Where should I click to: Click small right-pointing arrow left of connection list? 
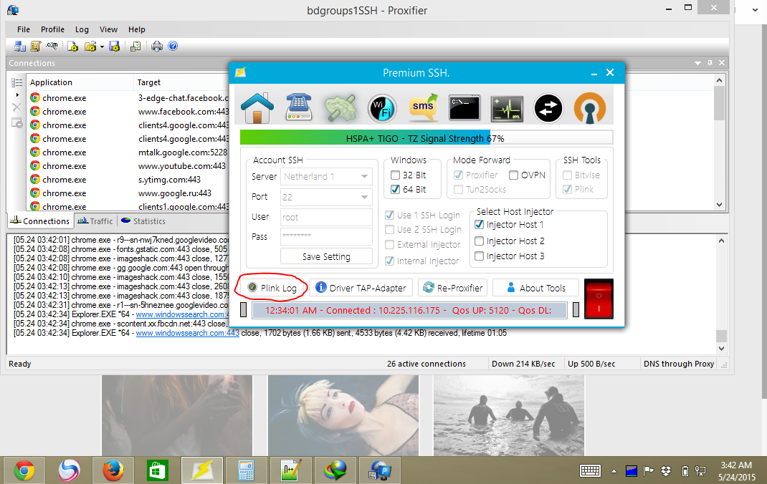pyautogui.click(x=17, y=95)
